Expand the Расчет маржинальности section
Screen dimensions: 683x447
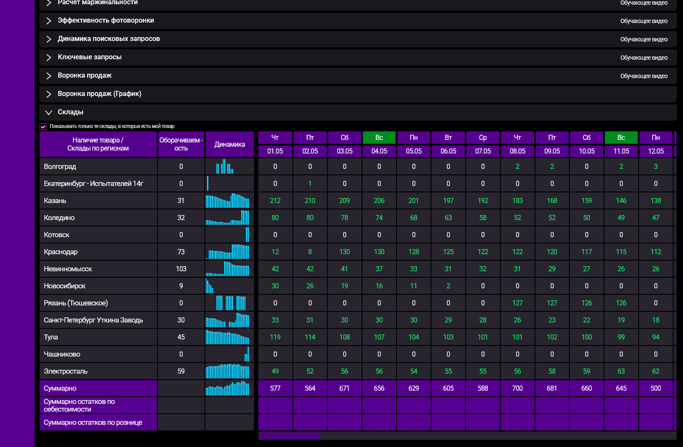coord(49,3)
